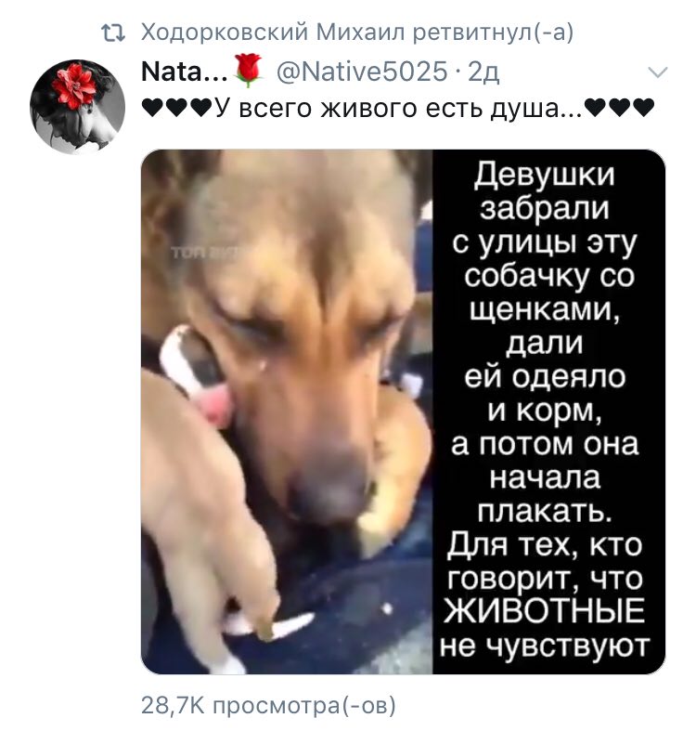
Task: Open the round avatar with red flower
Action: tap(78, 107)
